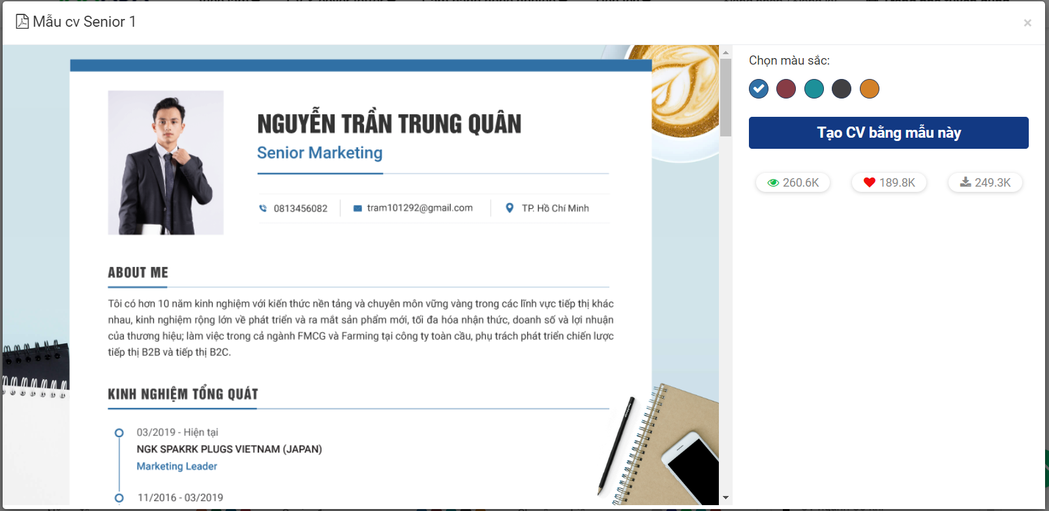Click phone number 0813456082
Screen dimensions: 1049x511
[x=301, y=208]
